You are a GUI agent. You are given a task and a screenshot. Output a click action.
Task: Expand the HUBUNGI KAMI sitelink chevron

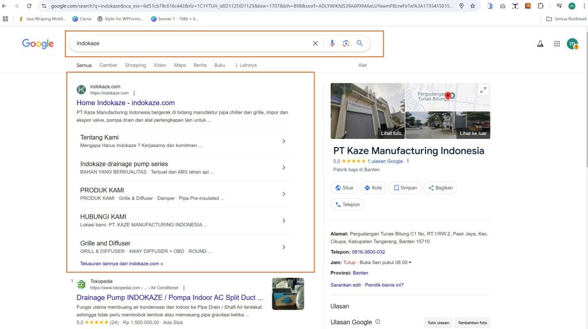(284, 220)
